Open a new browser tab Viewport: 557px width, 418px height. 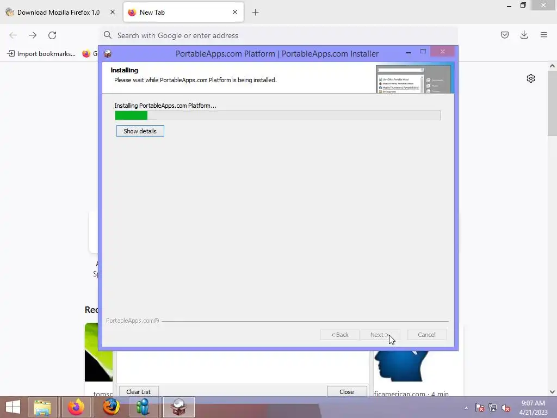pyautogui.click(x=256, y=13)
